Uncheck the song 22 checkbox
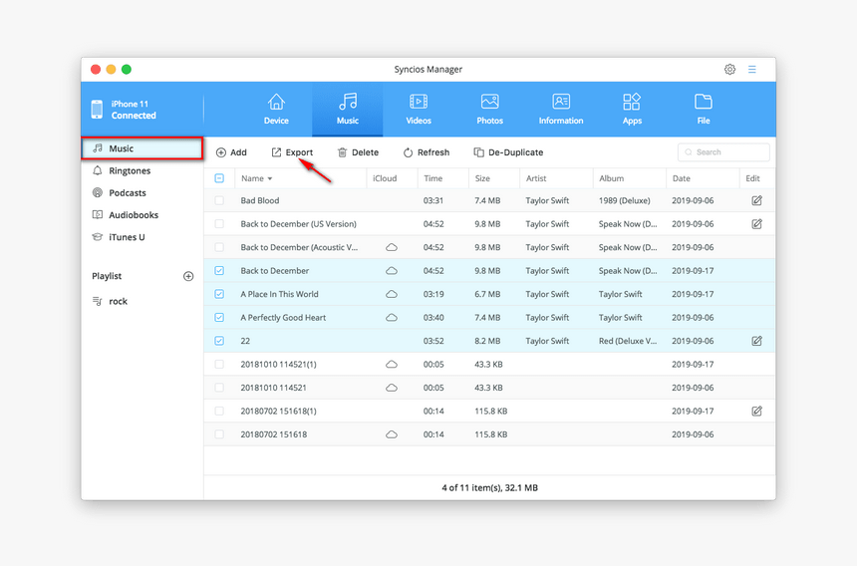 (219, 341)
